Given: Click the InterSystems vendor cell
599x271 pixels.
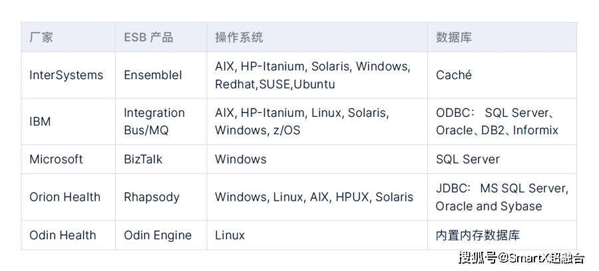Looking at the screenshot, I should coord(68,75).
